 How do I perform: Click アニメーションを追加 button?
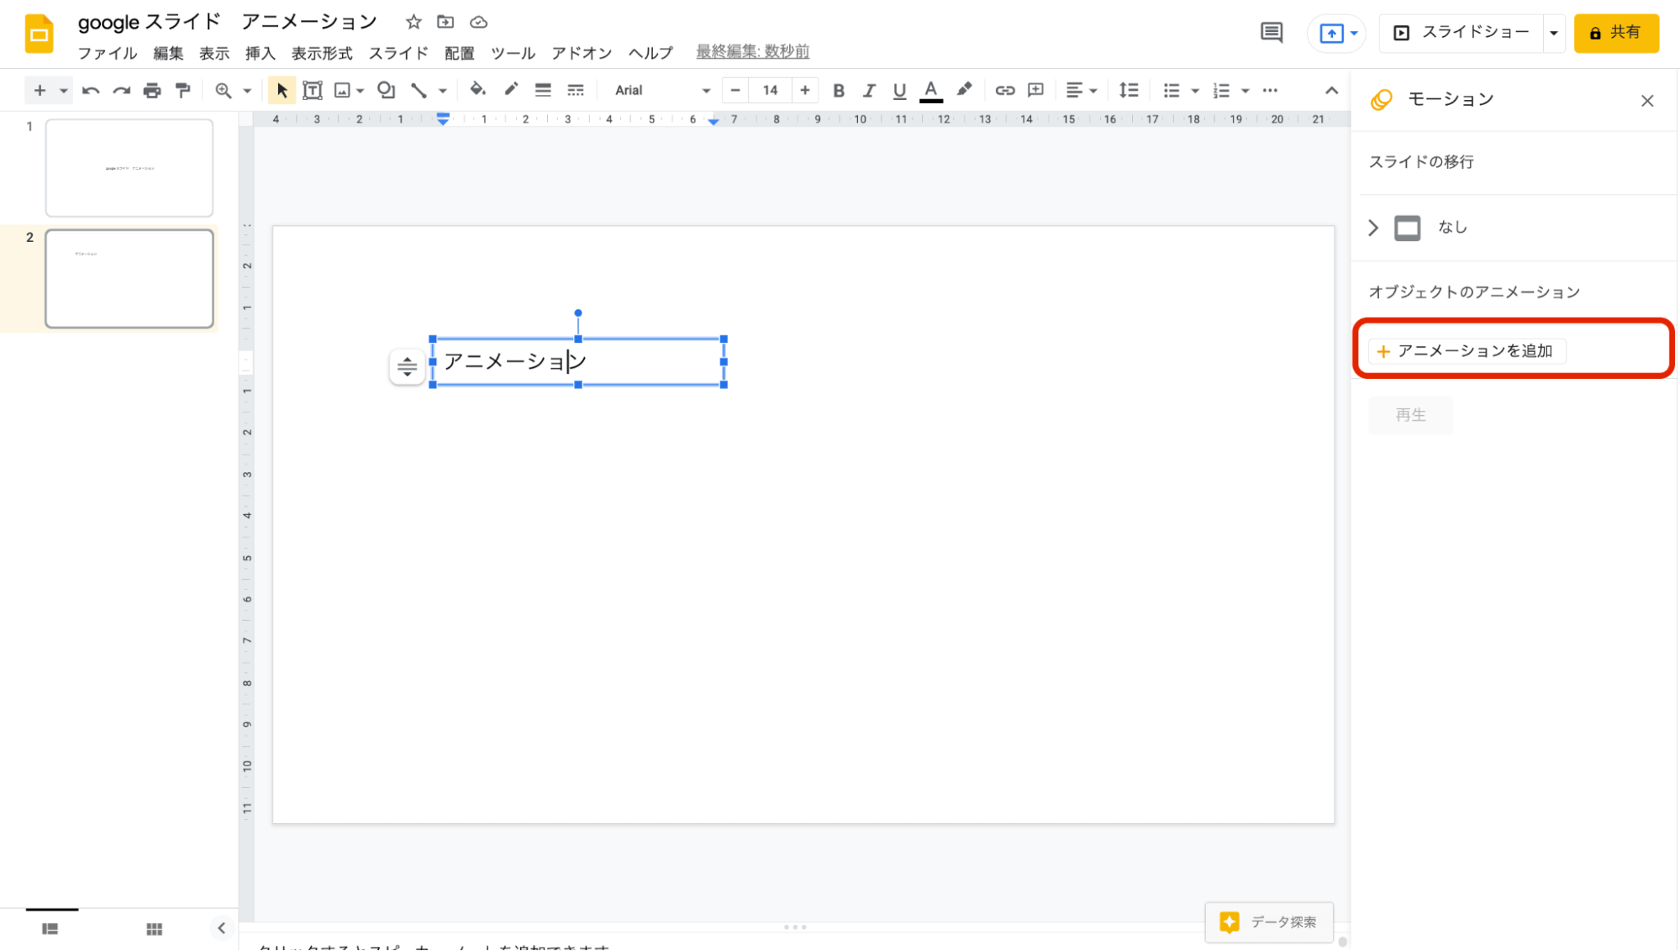(1467, 351)
